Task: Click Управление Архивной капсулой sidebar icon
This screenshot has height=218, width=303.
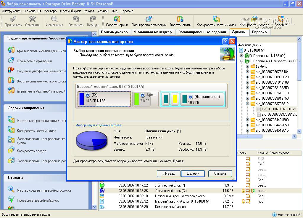Action: pos(11,90)
